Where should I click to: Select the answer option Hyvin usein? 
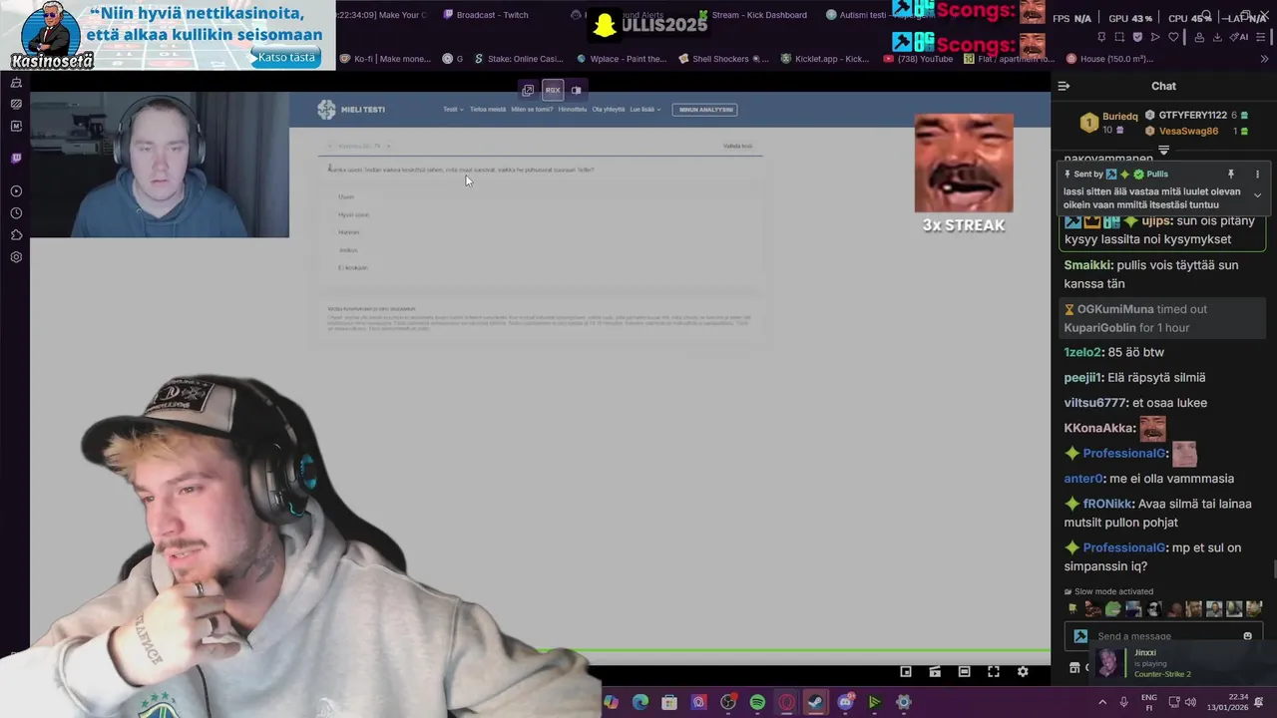353,215
